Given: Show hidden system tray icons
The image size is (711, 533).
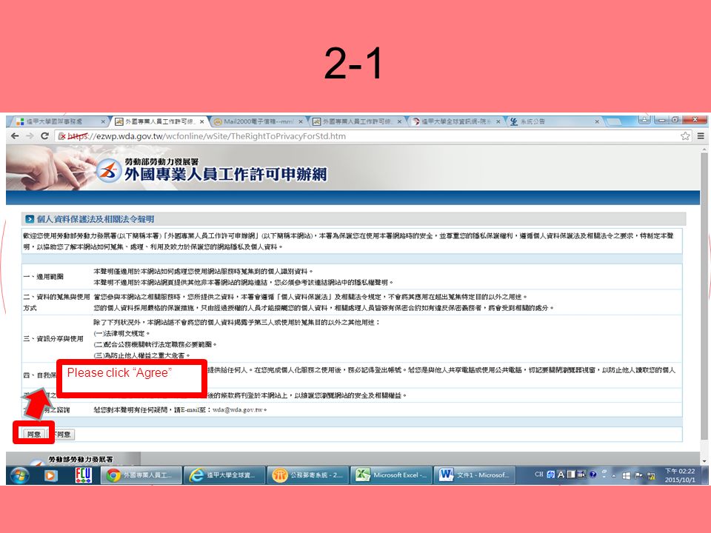Looking at the screenshot, I should 614,476.
